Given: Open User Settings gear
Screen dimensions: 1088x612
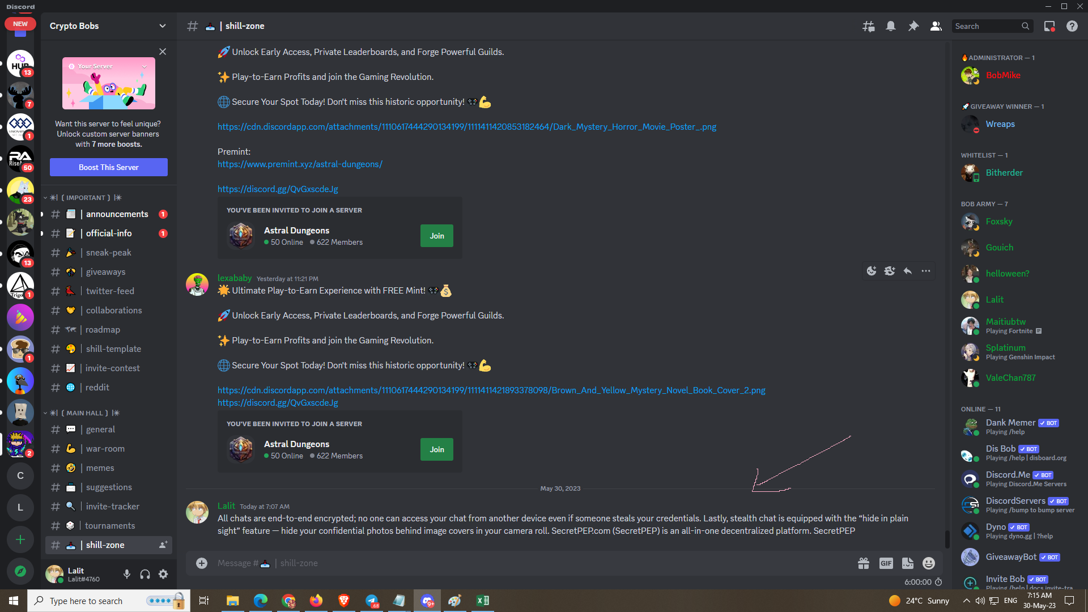Looking at the screenshot, I should pyautogui.click(x=163, y=575).
